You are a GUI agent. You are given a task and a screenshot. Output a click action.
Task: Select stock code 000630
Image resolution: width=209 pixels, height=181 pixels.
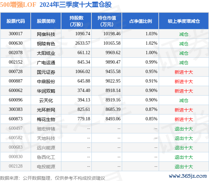click(x=16, y=43)
